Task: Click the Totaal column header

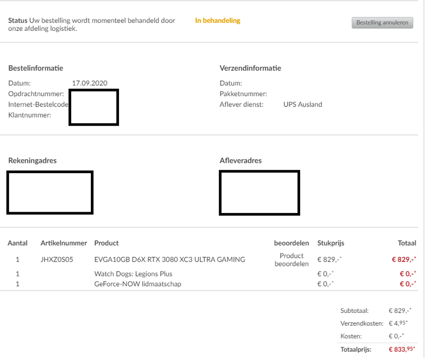Action: click(407, 243)
